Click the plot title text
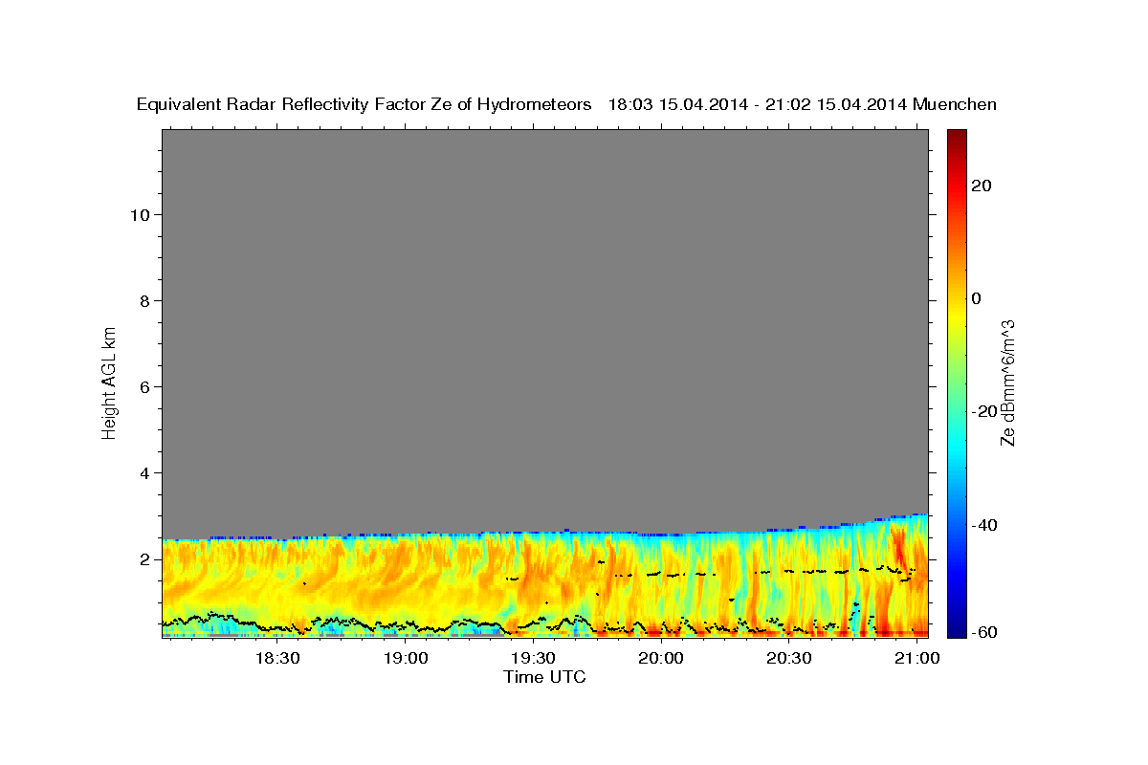This screenshot has height=765, width=1148. 566,104
